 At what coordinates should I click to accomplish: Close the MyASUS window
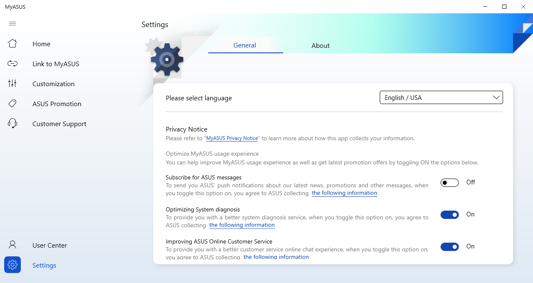pos(523,7)
